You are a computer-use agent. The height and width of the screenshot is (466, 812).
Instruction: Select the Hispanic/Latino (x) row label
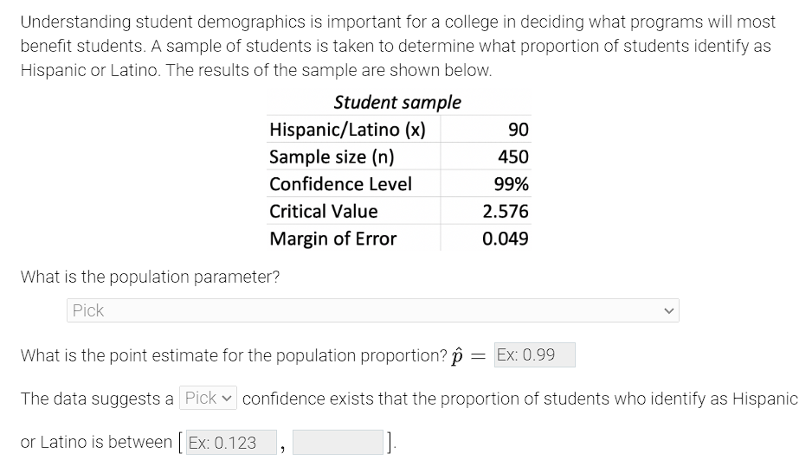[347, 130]
